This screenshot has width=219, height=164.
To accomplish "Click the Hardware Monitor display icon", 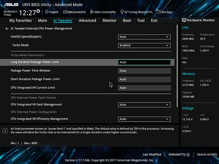I will pos(184,20).
